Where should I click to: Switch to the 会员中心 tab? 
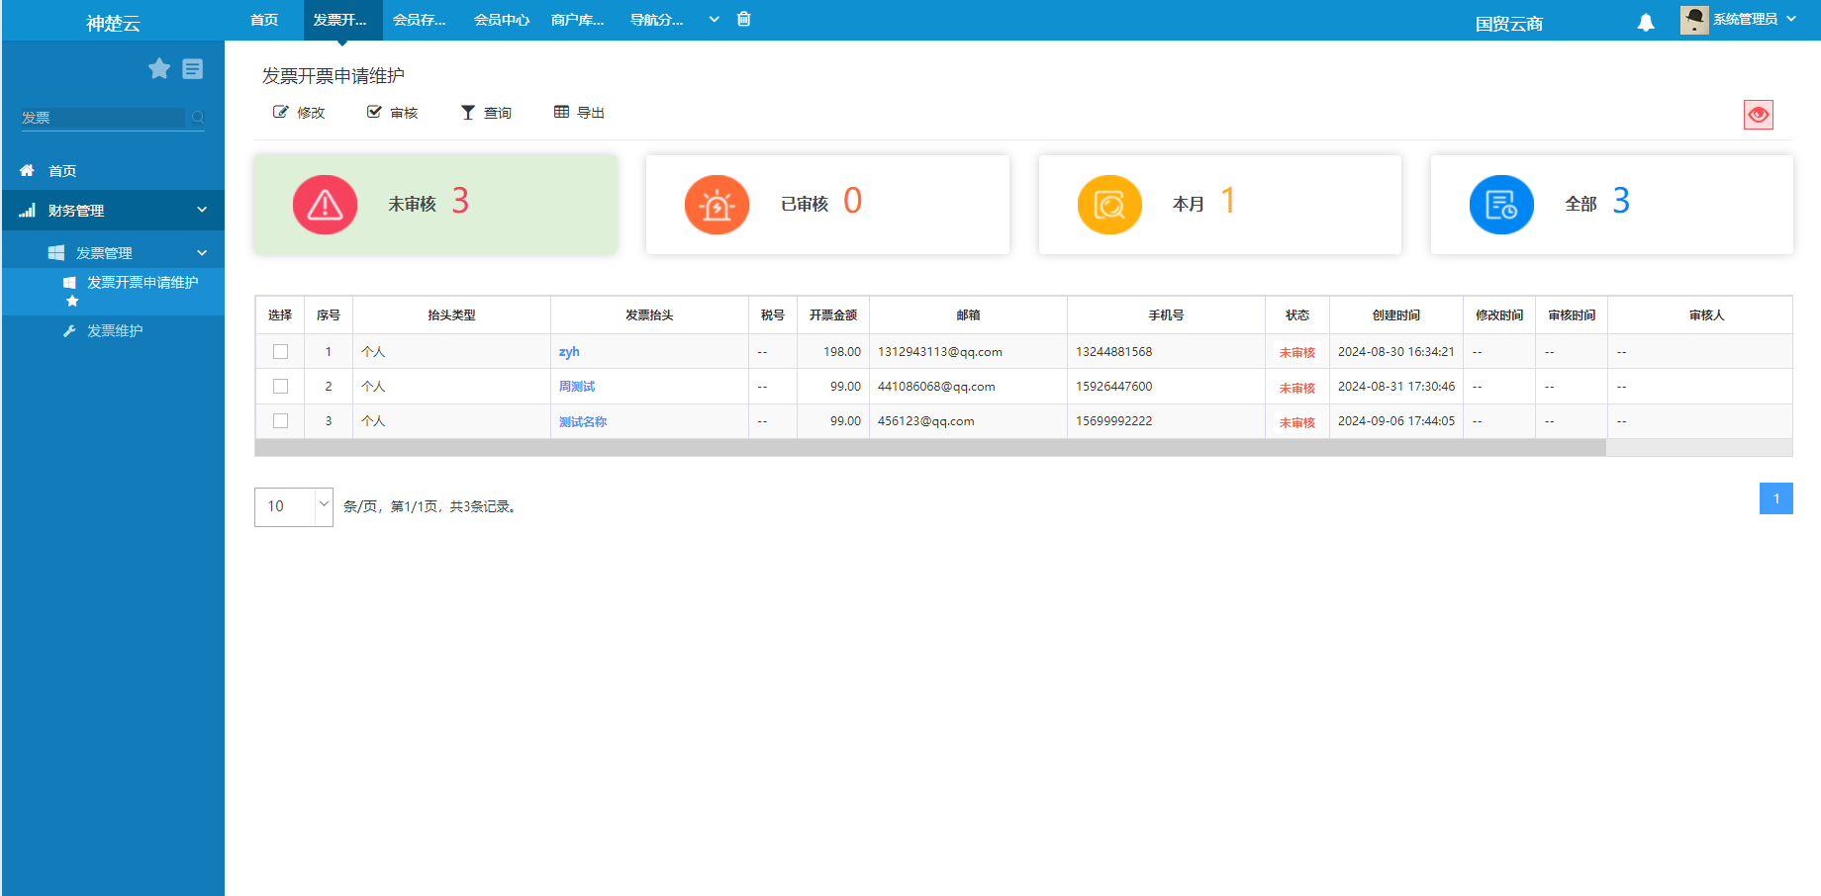point(502,20)
